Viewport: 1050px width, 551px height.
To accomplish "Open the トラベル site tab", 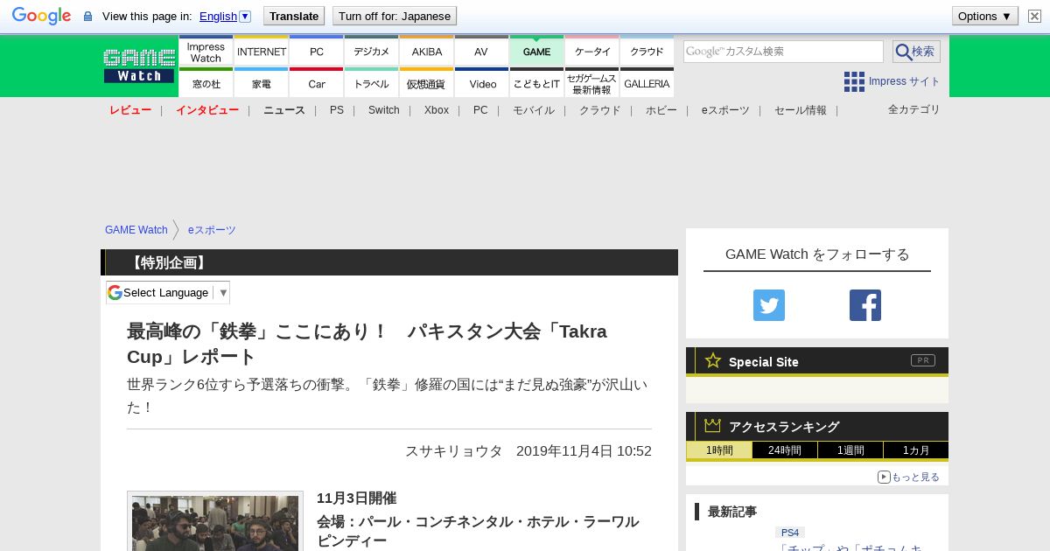I will coord(372,83).
